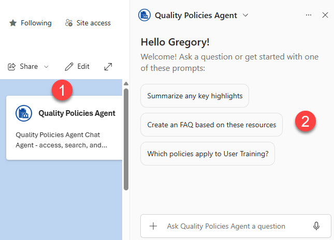This screenshot has height=240, width=334.
Task: Click the agent logo in chat header
Action: 144,15
